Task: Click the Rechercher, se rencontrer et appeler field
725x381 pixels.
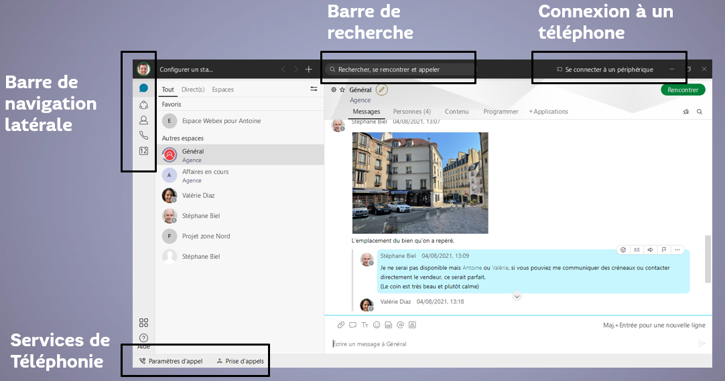Action: point(399,69)
